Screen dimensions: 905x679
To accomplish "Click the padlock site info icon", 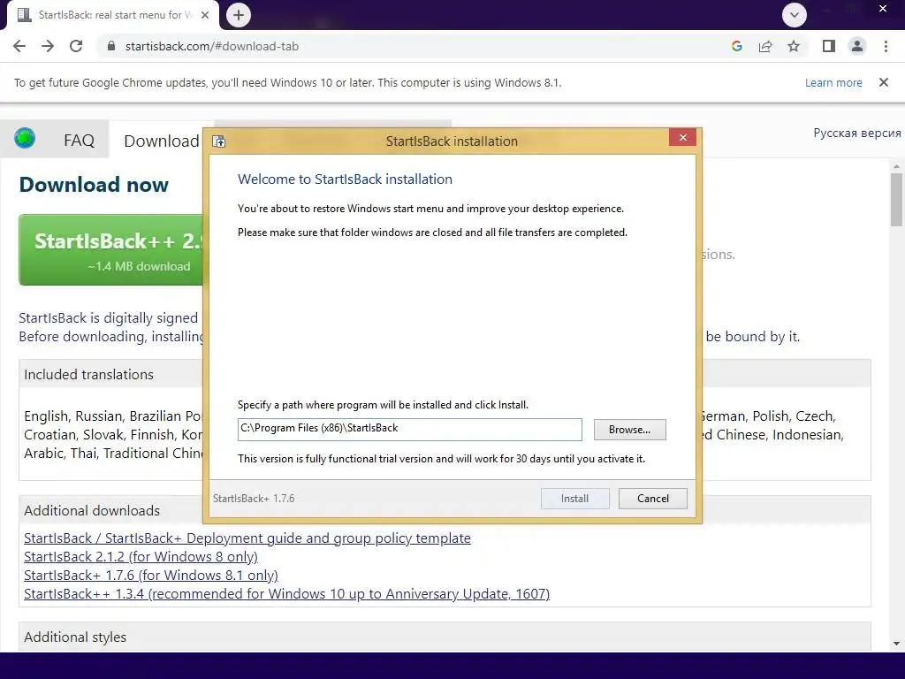I will point(111,46).
